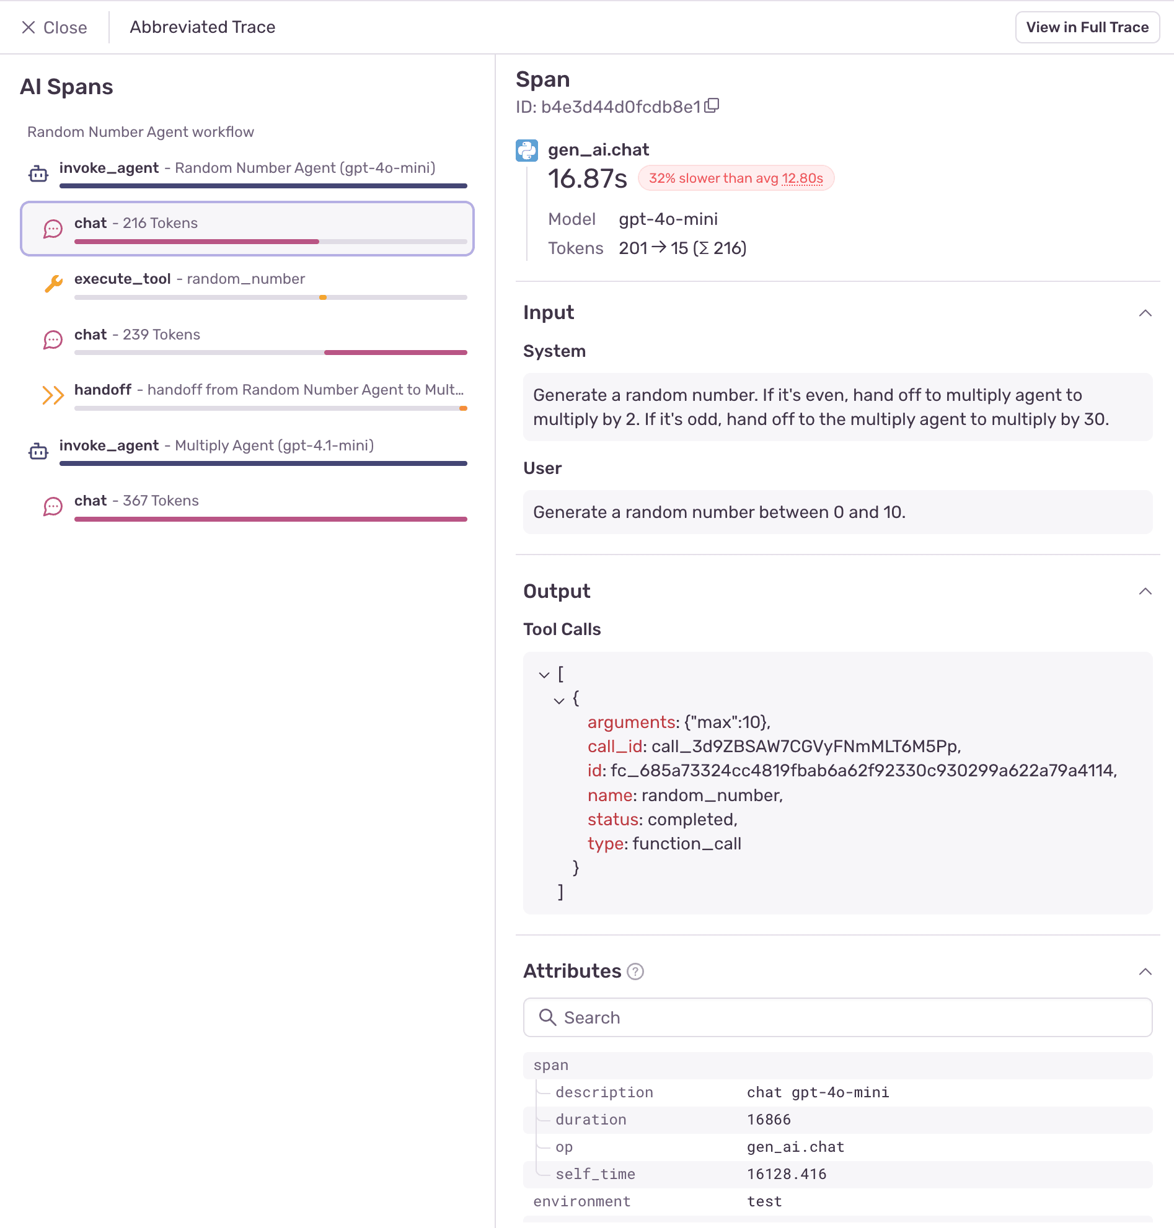This screenshot has width=1174, height=1228.
Task: Click the duration bar of the selected chat span
Action: pyautogui.click(x=196, y=242)
